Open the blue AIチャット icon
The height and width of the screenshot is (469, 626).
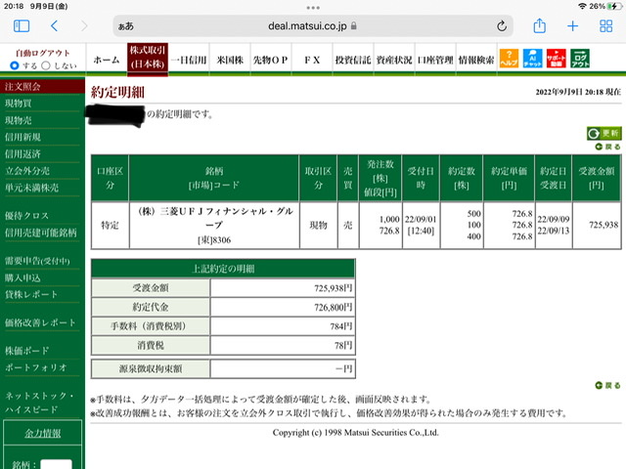pyautogui.click(x=532, y=59)
